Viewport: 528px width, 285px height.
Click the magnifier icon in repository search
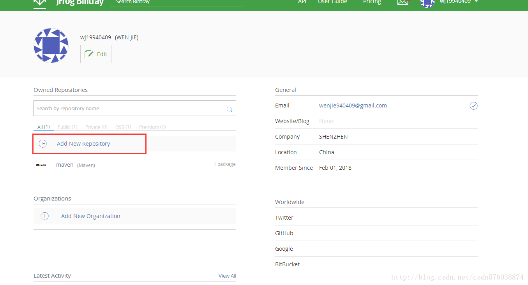230,109
